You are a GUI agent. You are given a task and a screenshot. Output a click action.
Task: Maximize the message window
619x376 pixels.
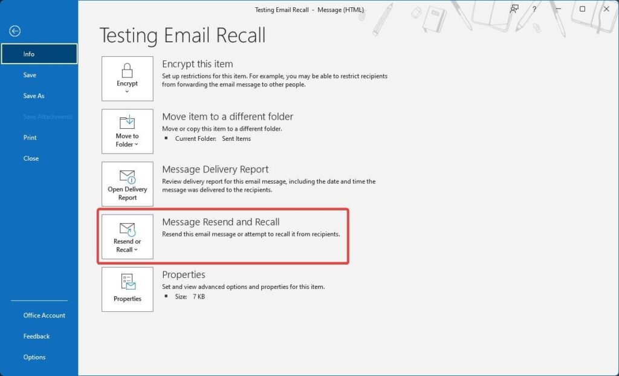coord(582,8)
